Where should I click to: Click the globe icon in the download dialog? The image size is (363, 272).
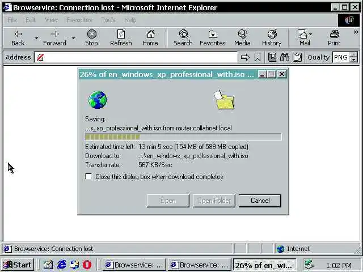coord(98,100)
